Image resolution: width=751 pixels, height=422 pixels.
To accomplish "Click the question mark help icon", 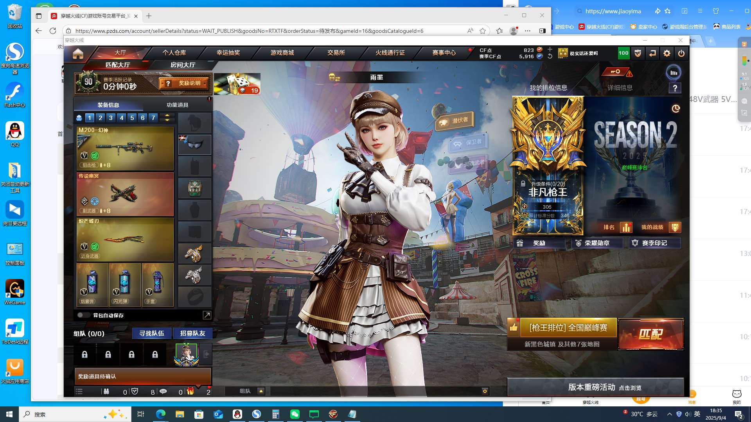I will [675, 88].
